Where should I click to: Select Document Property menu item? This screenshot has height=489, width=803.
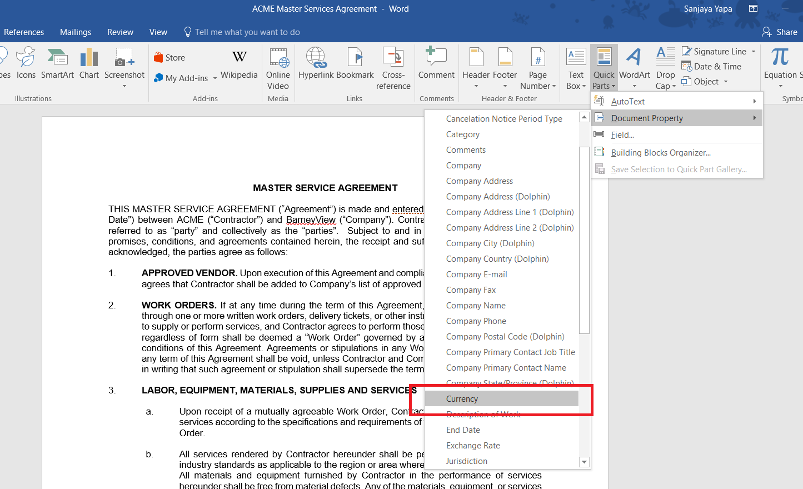677,118
